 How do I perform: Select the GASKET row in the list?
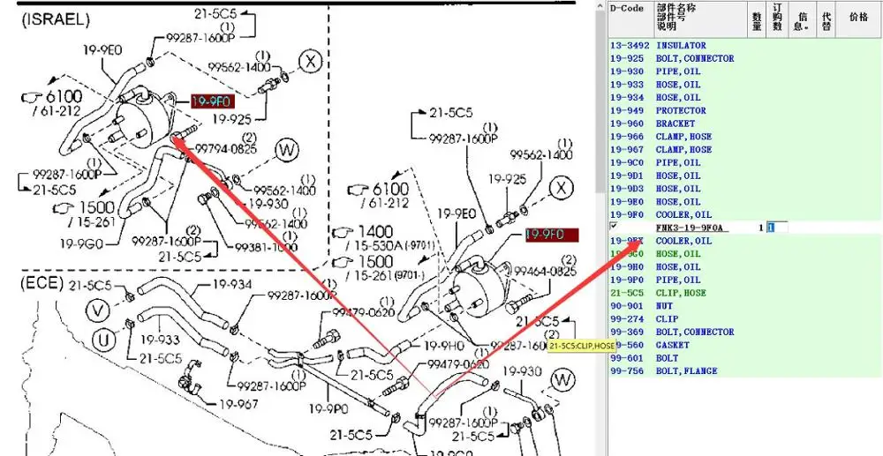click(x=743, y=345)
